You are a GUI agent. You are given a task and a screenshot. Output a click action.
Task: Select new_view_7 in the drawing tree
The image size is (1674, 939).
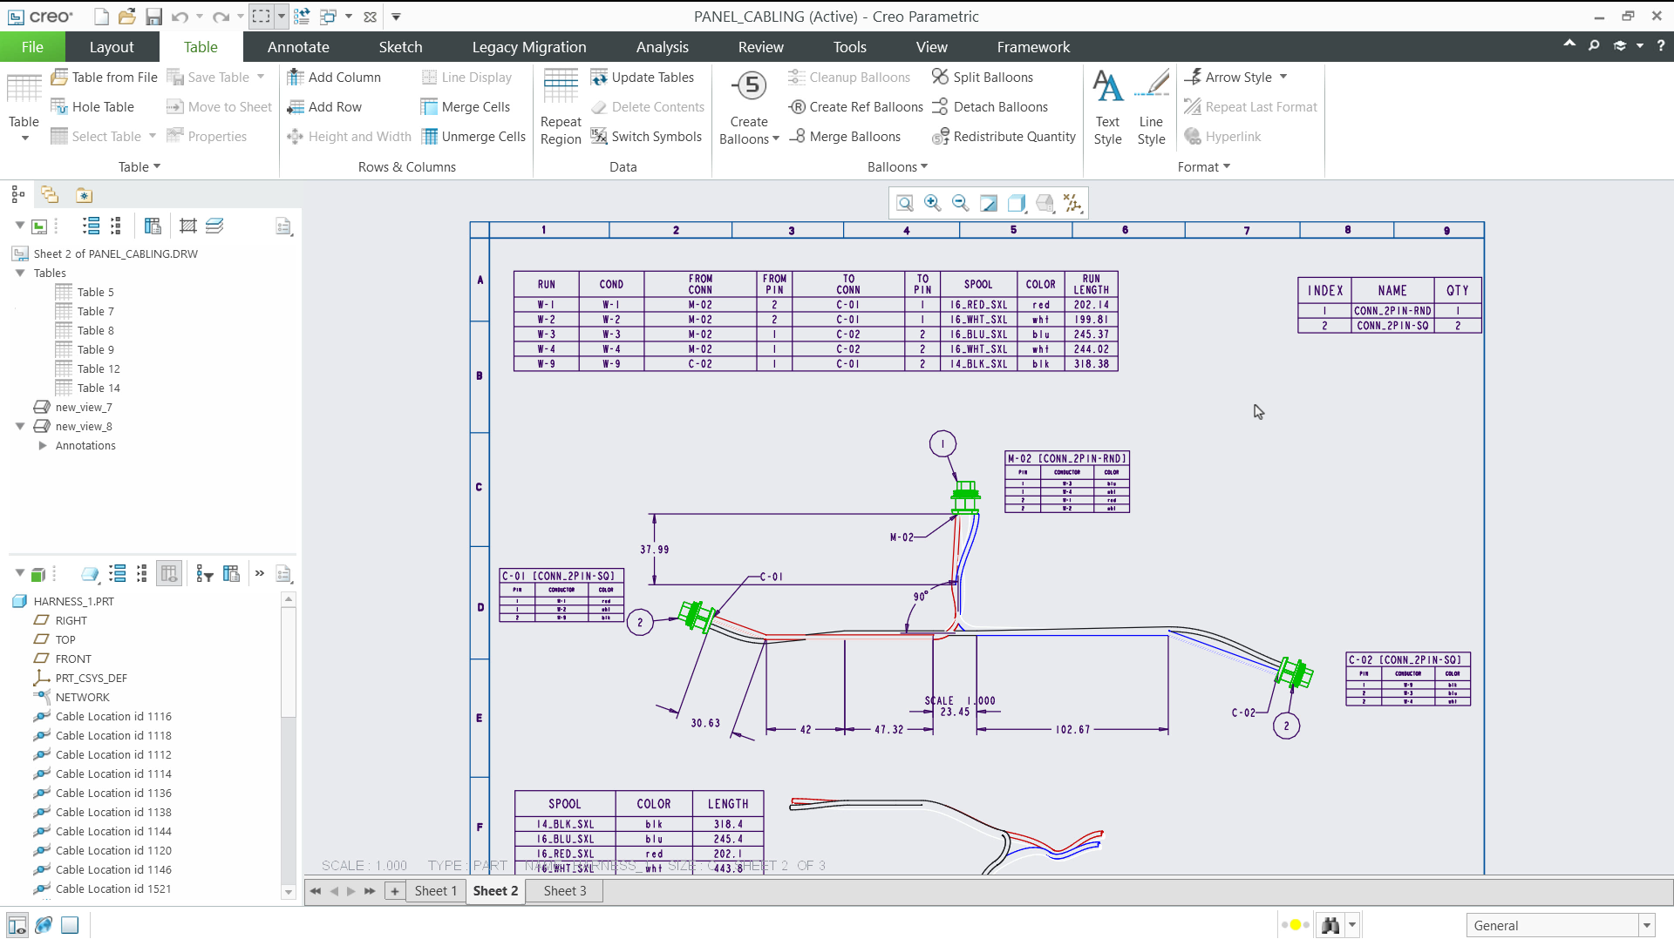coord(84,407)
